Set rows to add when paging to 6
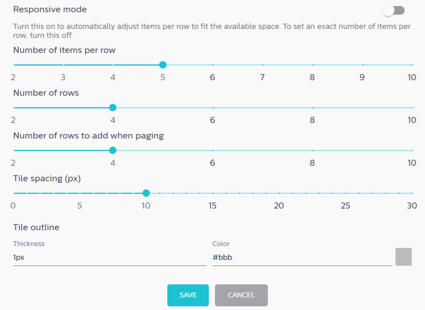The width and height of the screenshot is (425, 310). click(x=213, y=150)
